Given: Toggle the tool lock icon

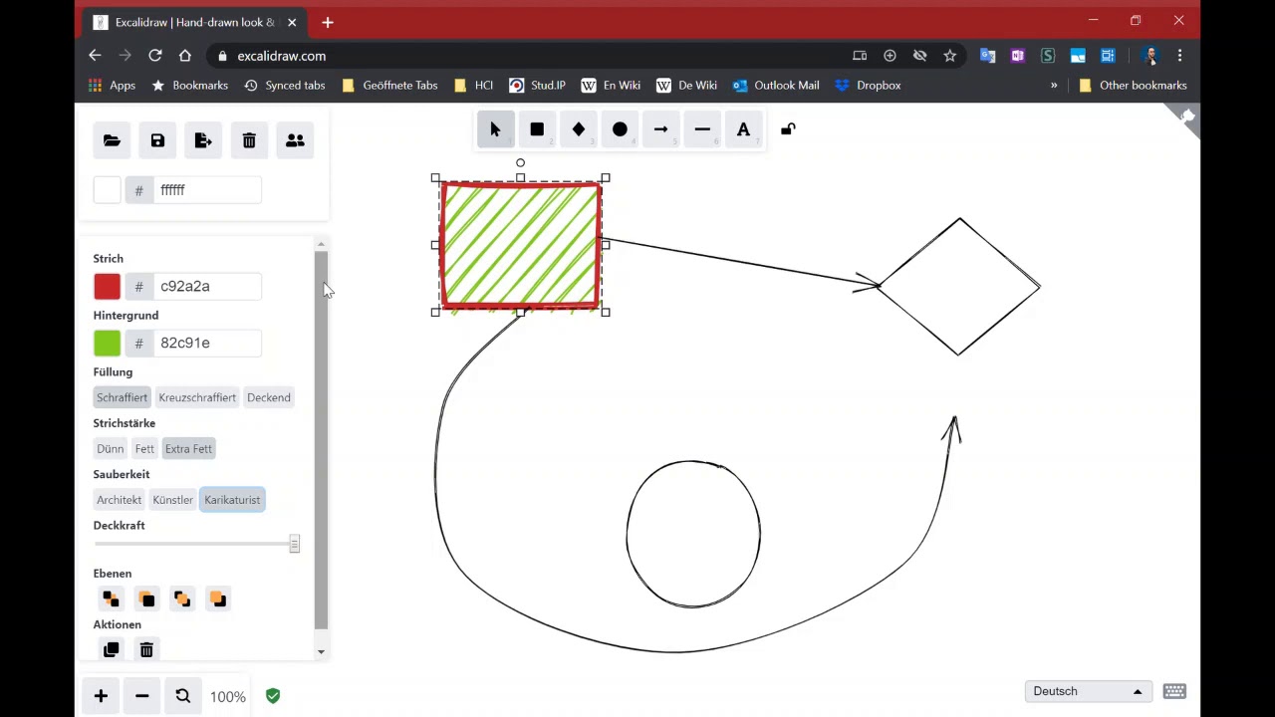Looking at the screenshot, I should (x=788, y=128).
